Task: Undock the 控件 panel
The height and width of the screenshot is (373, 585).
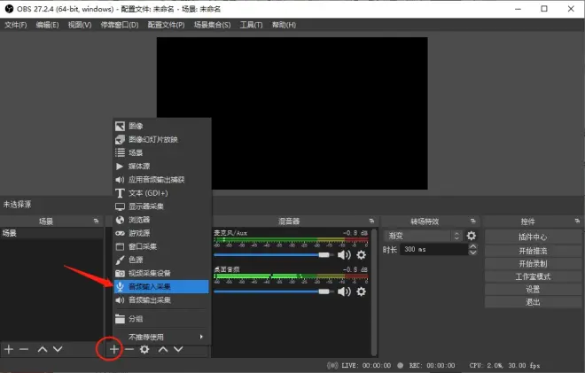Action: coord(577,221)
